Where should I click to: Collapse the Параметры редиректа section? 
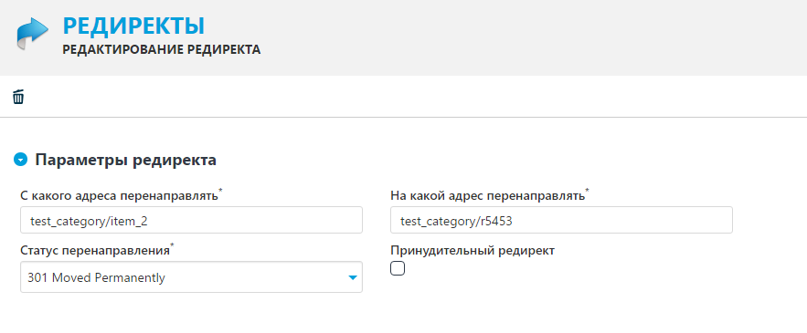click(20, 160)
